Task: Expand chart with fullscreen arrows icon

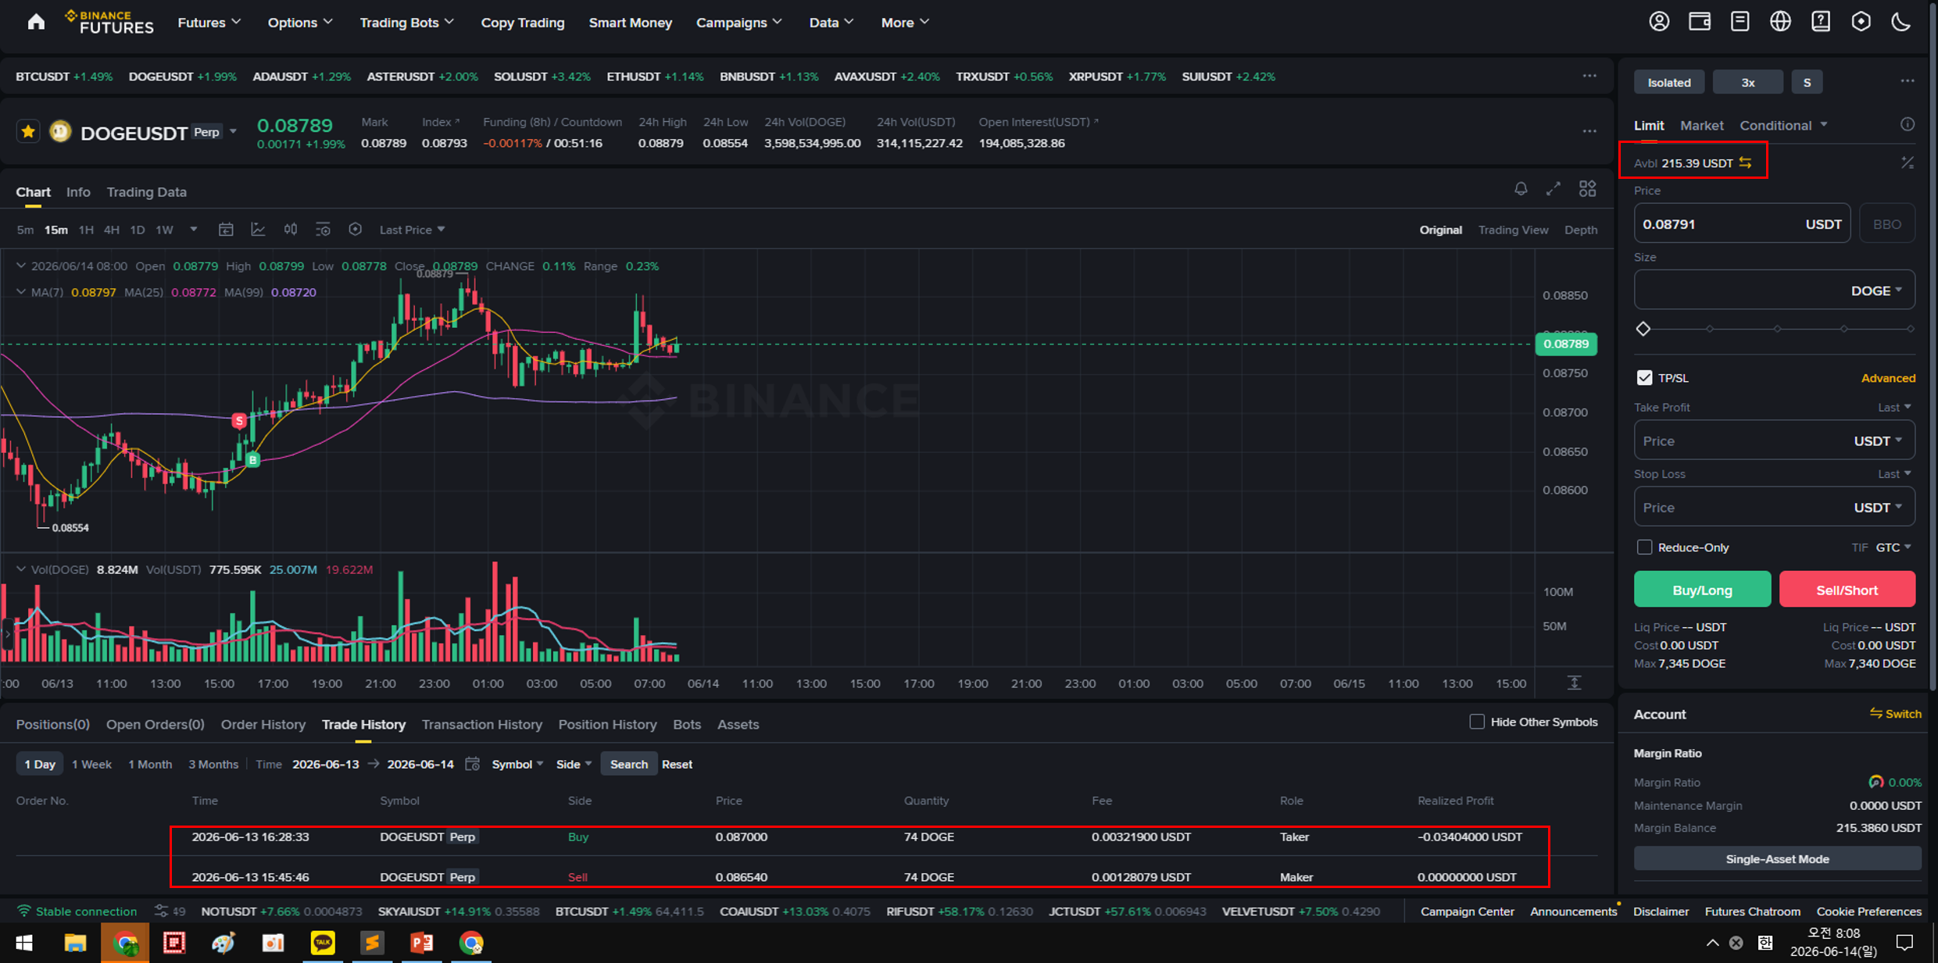Action: (x=1553, y=189)
